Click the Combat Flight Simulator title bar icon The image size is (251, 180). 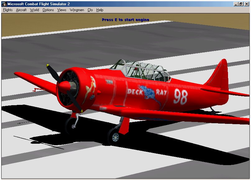click(4, 4)
